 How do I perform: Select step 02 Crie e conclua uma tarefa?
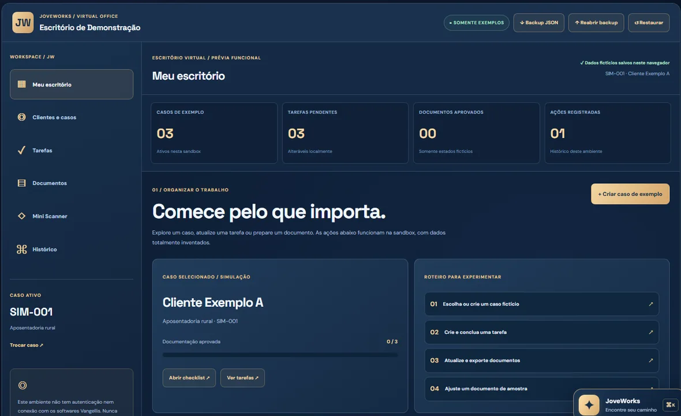click(x=541, y=332)
